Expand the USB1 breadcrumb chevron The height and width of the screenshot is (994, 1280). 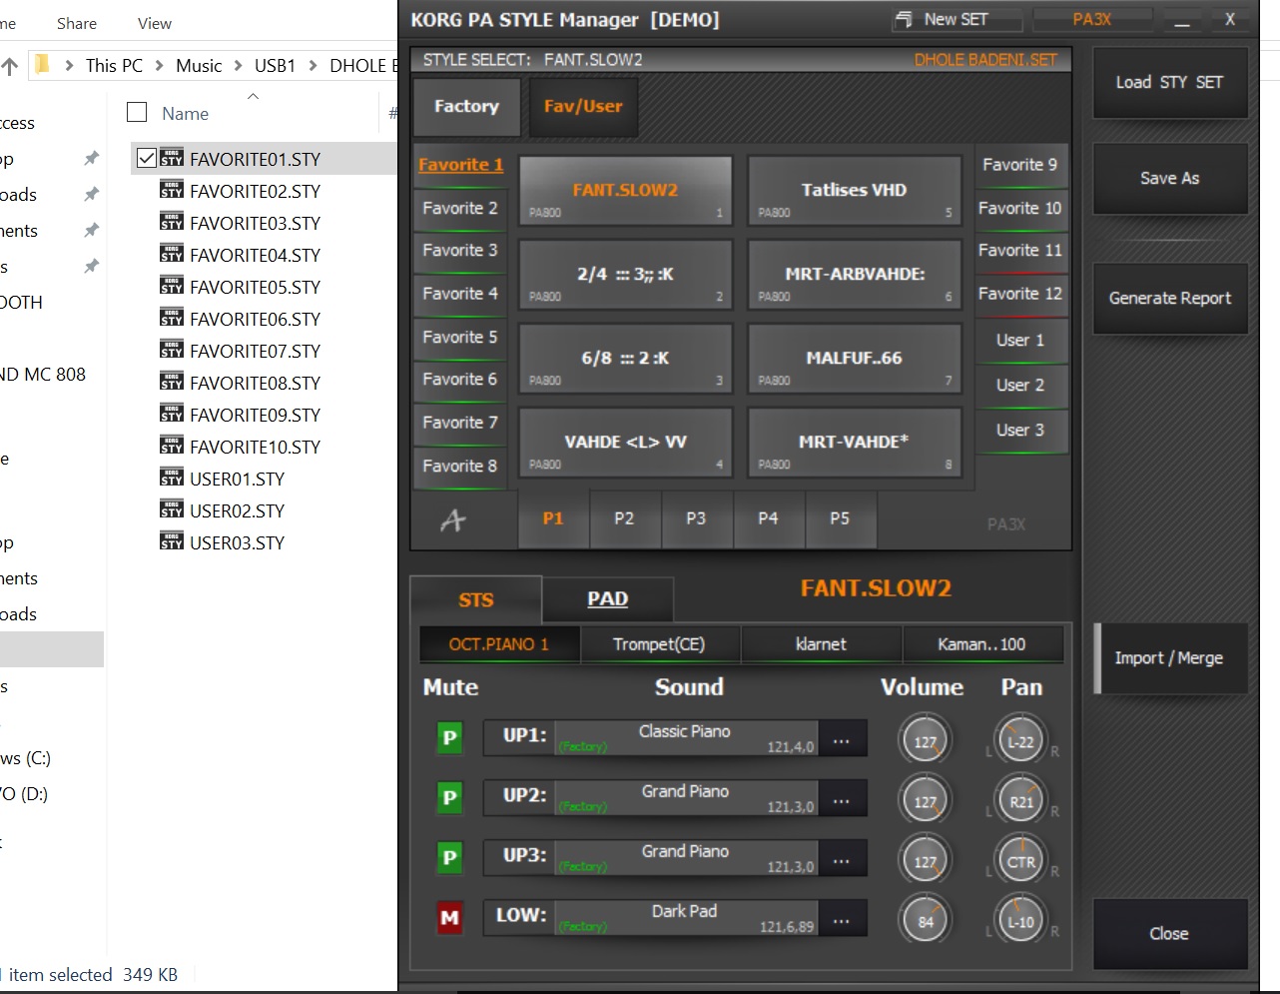(x=313, y=66)
